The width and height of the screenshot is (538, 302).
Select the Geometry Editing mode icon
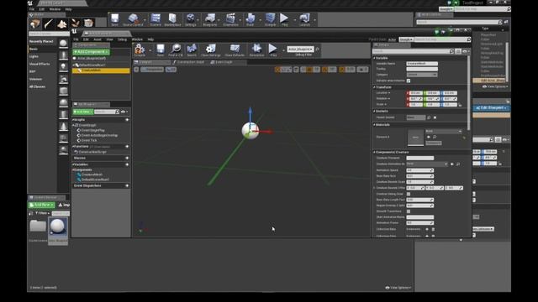click(x=88, y=23)
